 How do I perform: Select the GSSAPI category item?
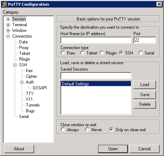tap(40, 88)
